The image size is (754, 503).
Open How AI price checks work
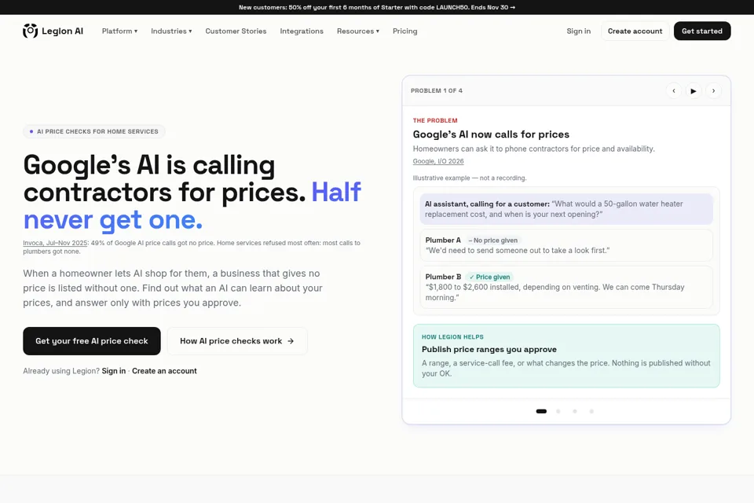tap(237, 341)
